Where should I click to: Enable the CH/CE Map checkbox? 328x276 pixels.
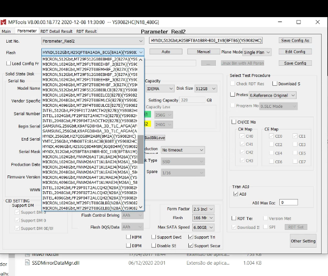234,122
